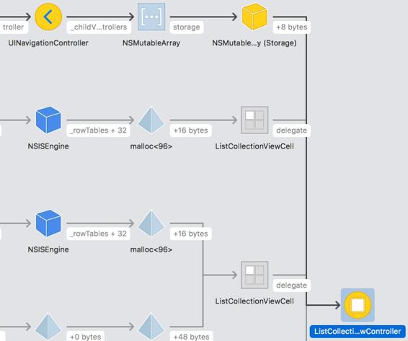This screenshot has width=408, height=341.
Task: Click the lower delegate reference label
Action: coord(292,285)
